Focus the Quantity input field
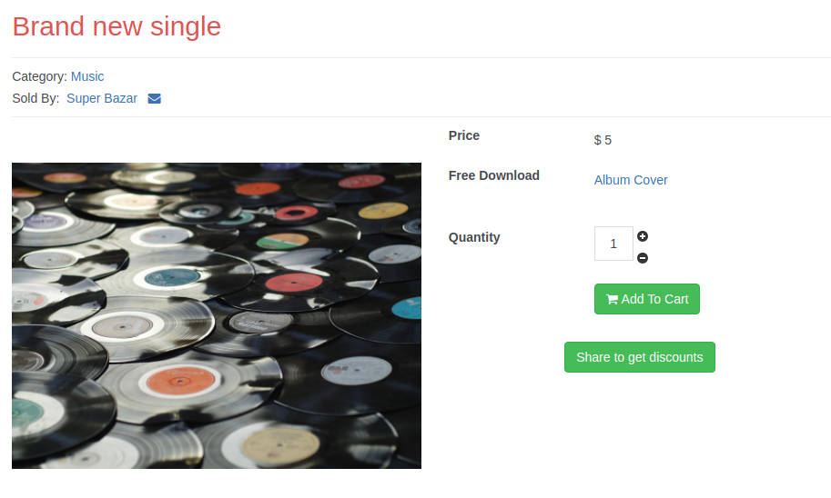Viewport: 831px width, 498px height. tap(613, 244)
